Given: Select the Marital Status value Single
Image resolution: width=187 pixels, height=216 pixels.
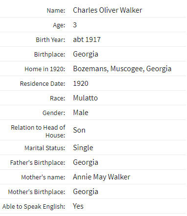Looking at the screenshot, I should coord(83,148).
